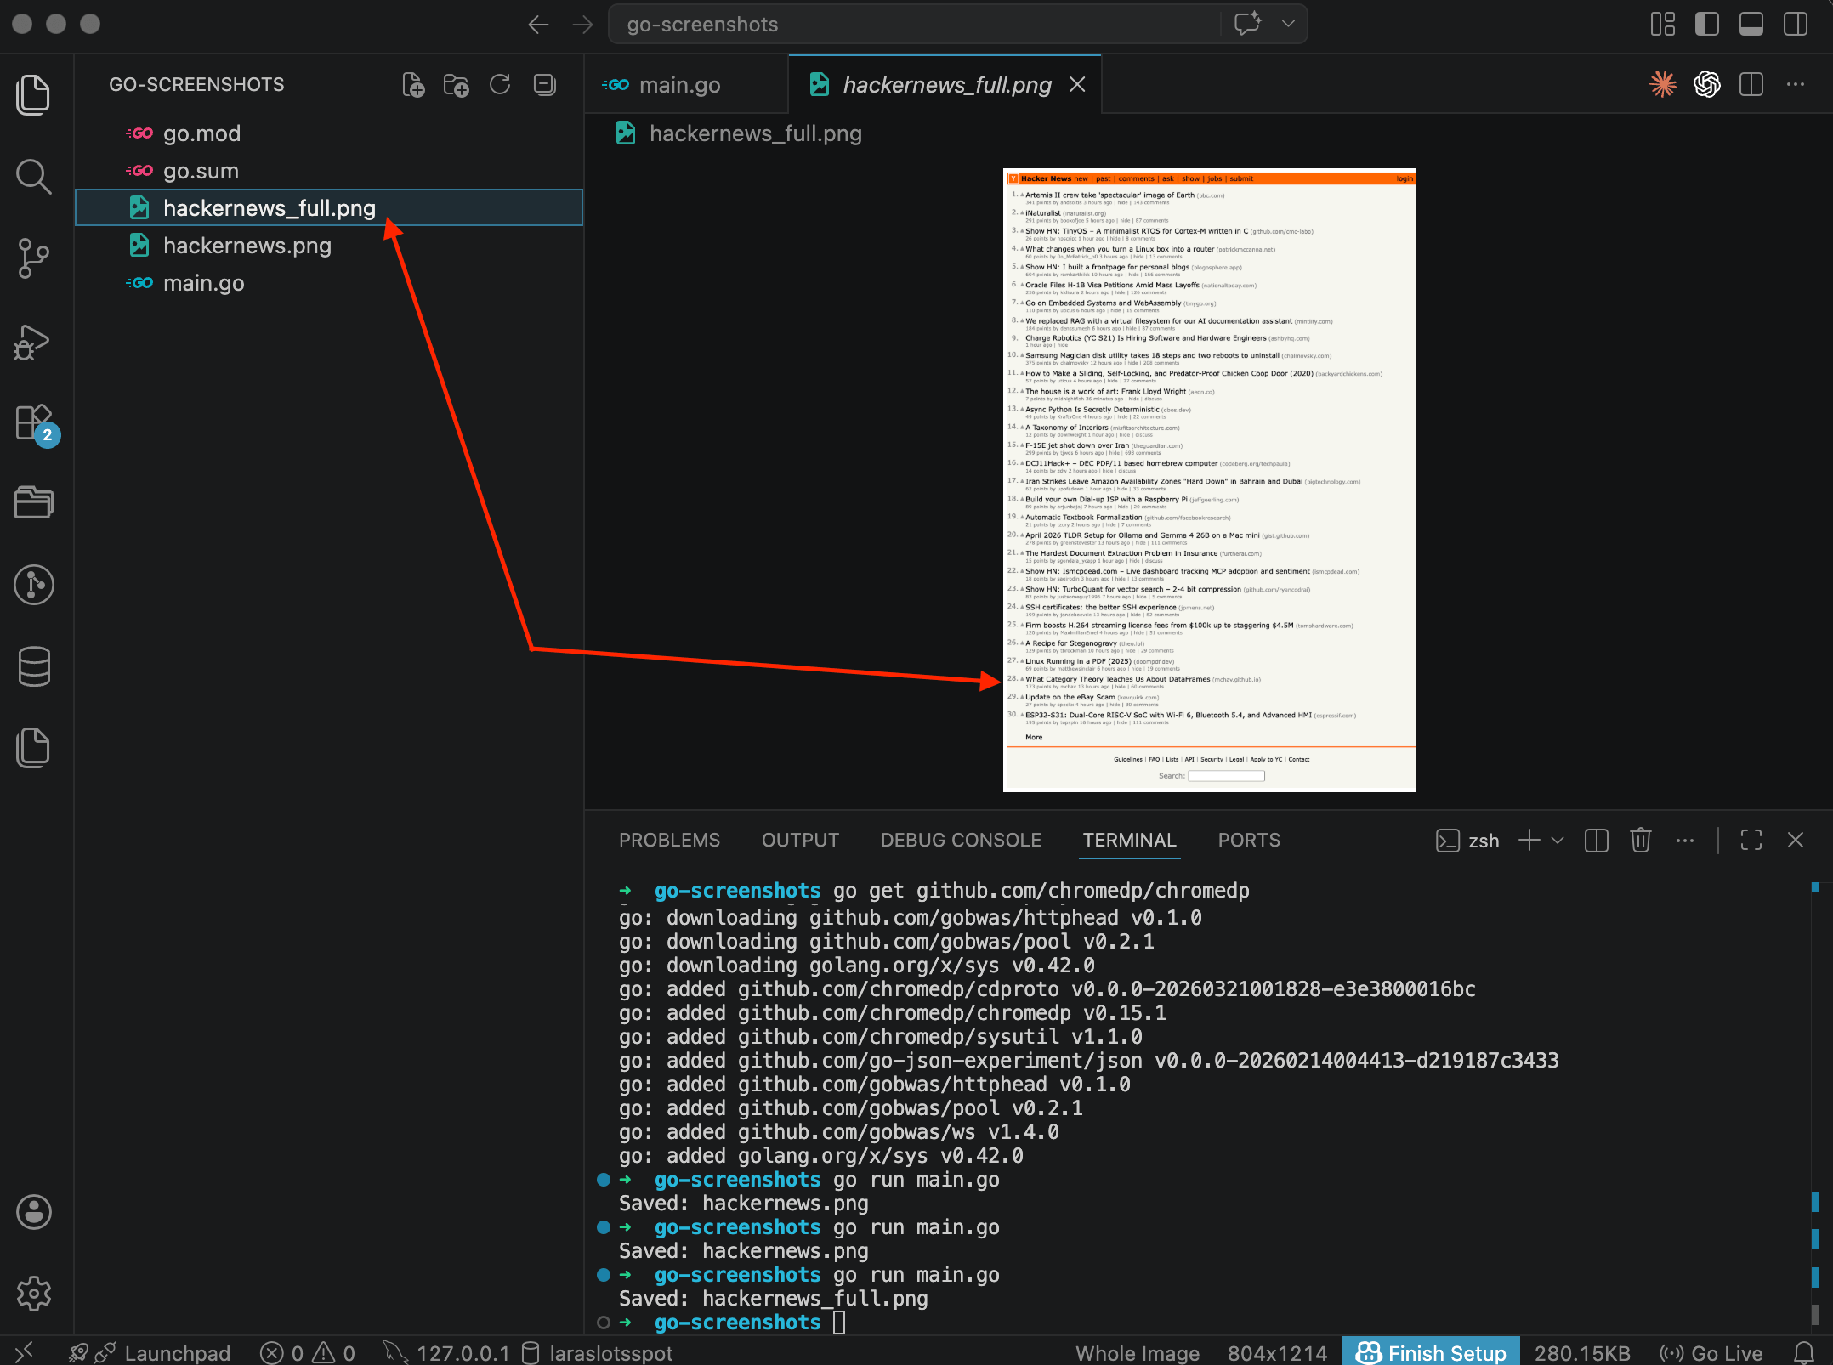Open the Source Control view
Screen dimensions: 1833x1365
click(x=34, y=258)
